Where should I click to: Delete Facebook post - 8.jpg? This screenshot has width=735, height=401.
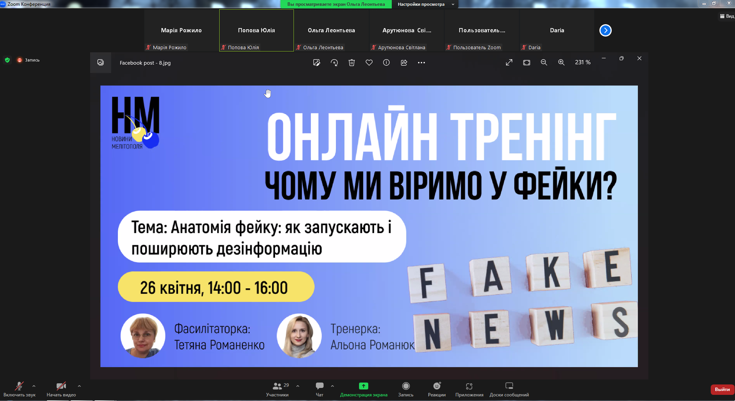[x=351, y=63]
